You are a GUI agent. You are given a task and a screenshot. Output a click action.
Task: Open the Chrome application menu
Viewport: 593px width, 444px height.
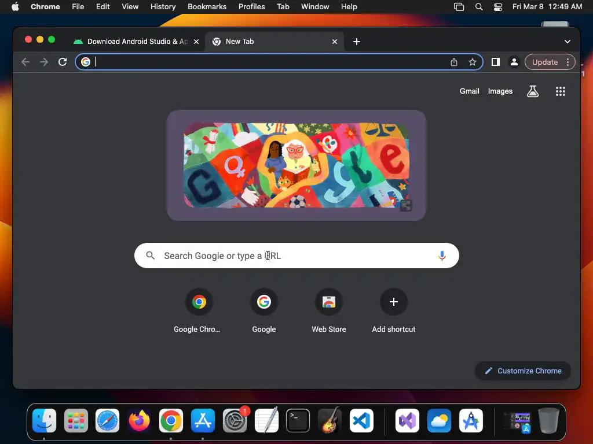coord(45,7)
